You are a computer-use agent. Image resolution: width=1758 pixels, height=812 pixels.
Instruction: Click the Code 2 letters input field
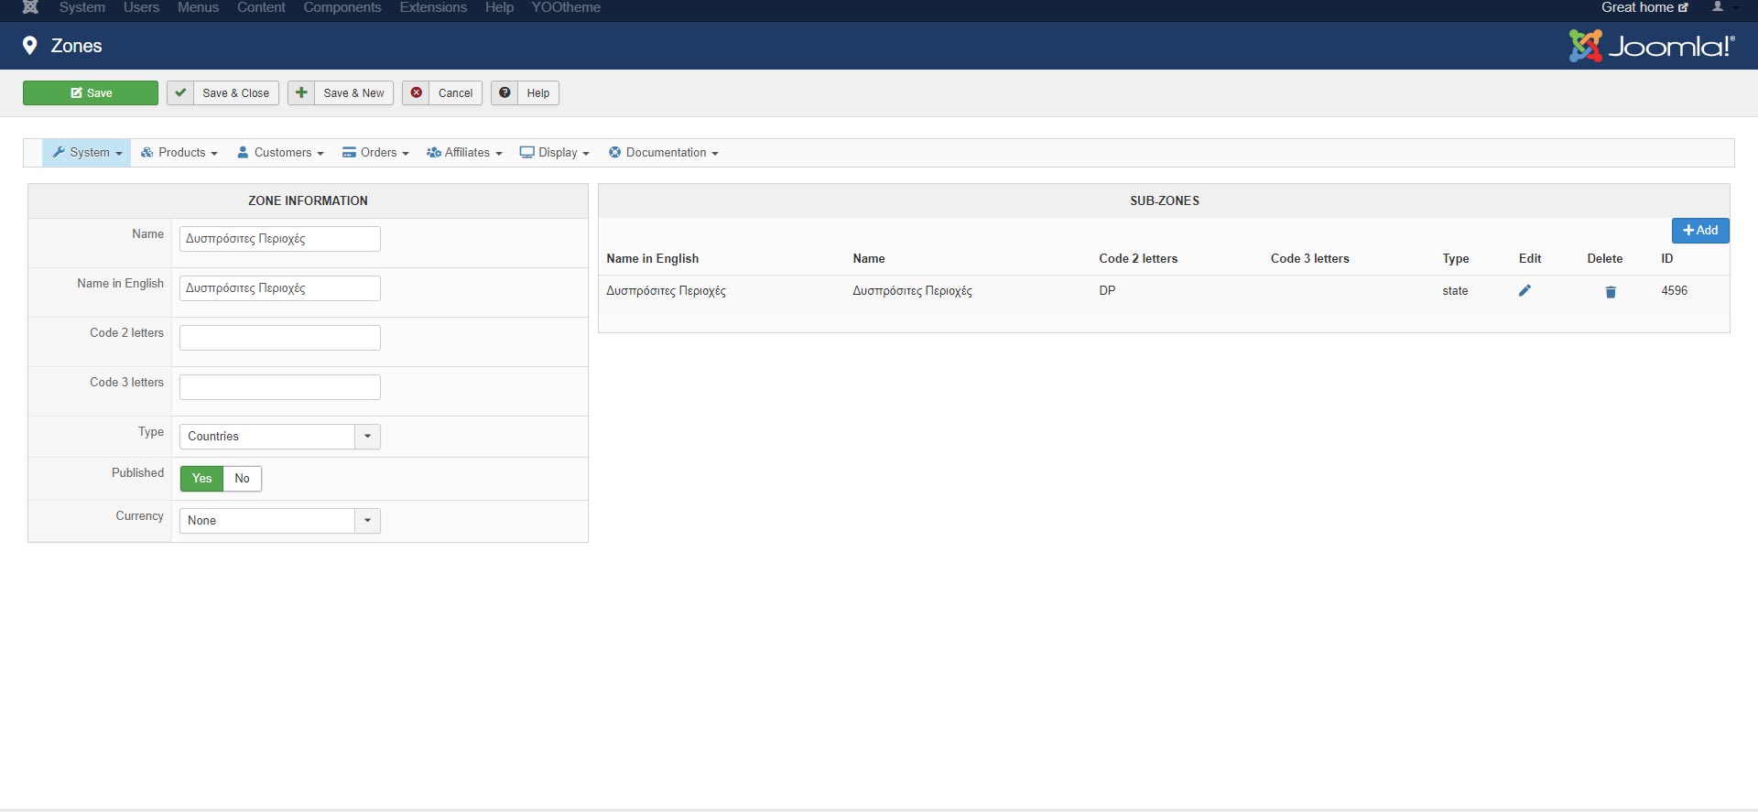click(x=280, y=338)
